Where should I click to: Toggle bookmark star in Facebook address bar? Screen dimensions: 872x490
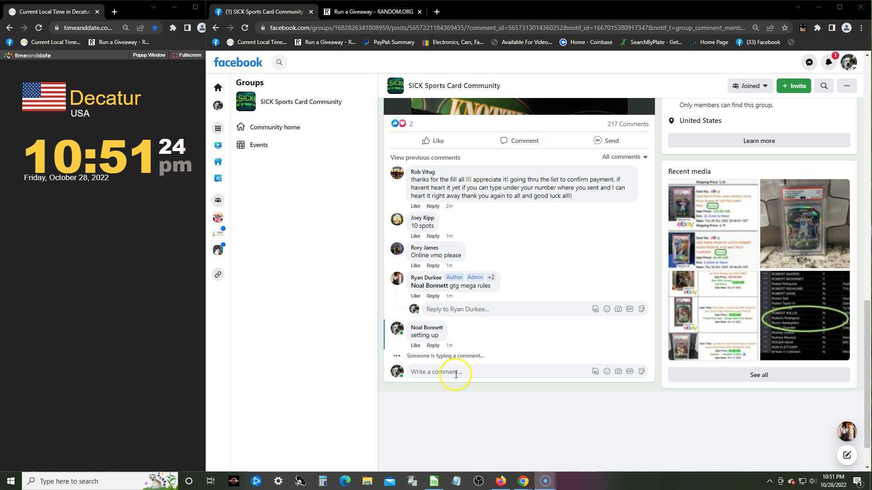(x=785, y=28)
